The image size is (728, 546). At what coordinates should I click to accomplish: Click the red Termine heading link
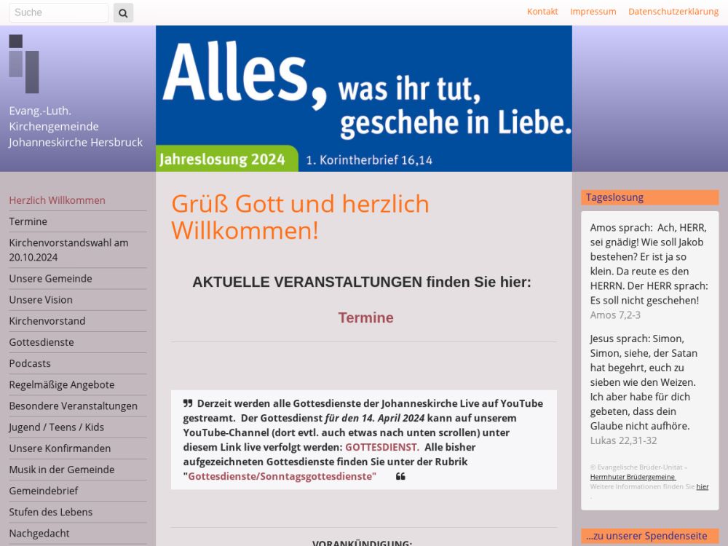click(x=365, y=317)
